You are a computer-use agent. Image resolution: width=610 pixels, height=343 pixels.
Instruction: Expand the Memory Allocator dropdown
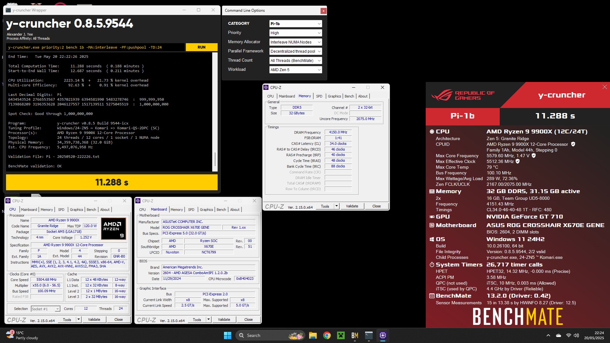coord(295,42)
